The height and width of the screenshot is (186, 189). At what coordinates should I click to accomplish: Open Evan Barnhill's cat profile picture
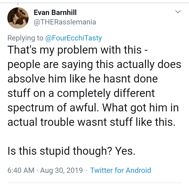pyautogui.click(x=18, y=18)
